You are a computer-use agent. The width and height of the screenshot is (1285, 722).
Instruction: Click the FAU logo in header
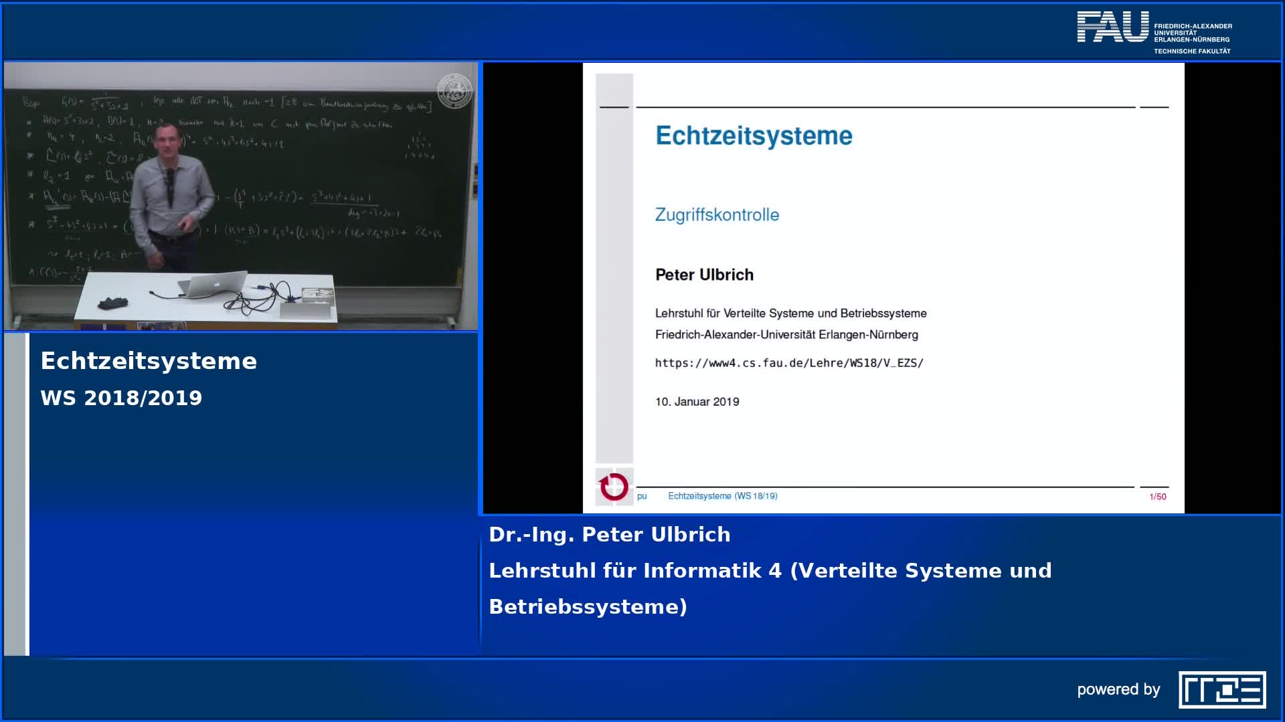pyautogui.click(x=1112, y=27)
